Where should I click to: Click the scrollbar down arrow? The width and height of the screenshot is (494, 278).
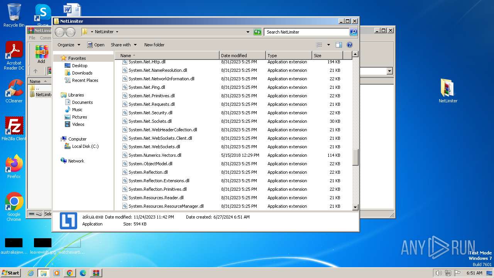355,207
